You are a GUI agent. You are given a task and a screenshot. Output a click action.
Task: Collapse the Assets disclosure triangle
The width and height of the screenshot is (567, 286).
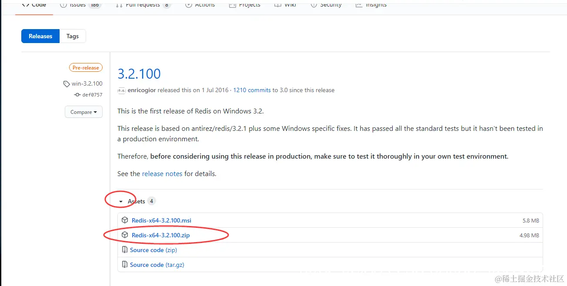pos(121,202)
